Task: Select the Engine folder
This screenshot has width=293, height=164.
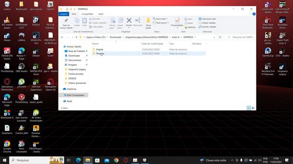Action: click(100, 50)
